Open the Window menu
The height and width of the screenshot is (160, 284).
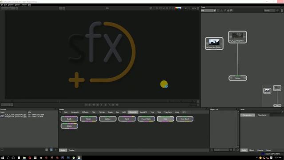18,5
